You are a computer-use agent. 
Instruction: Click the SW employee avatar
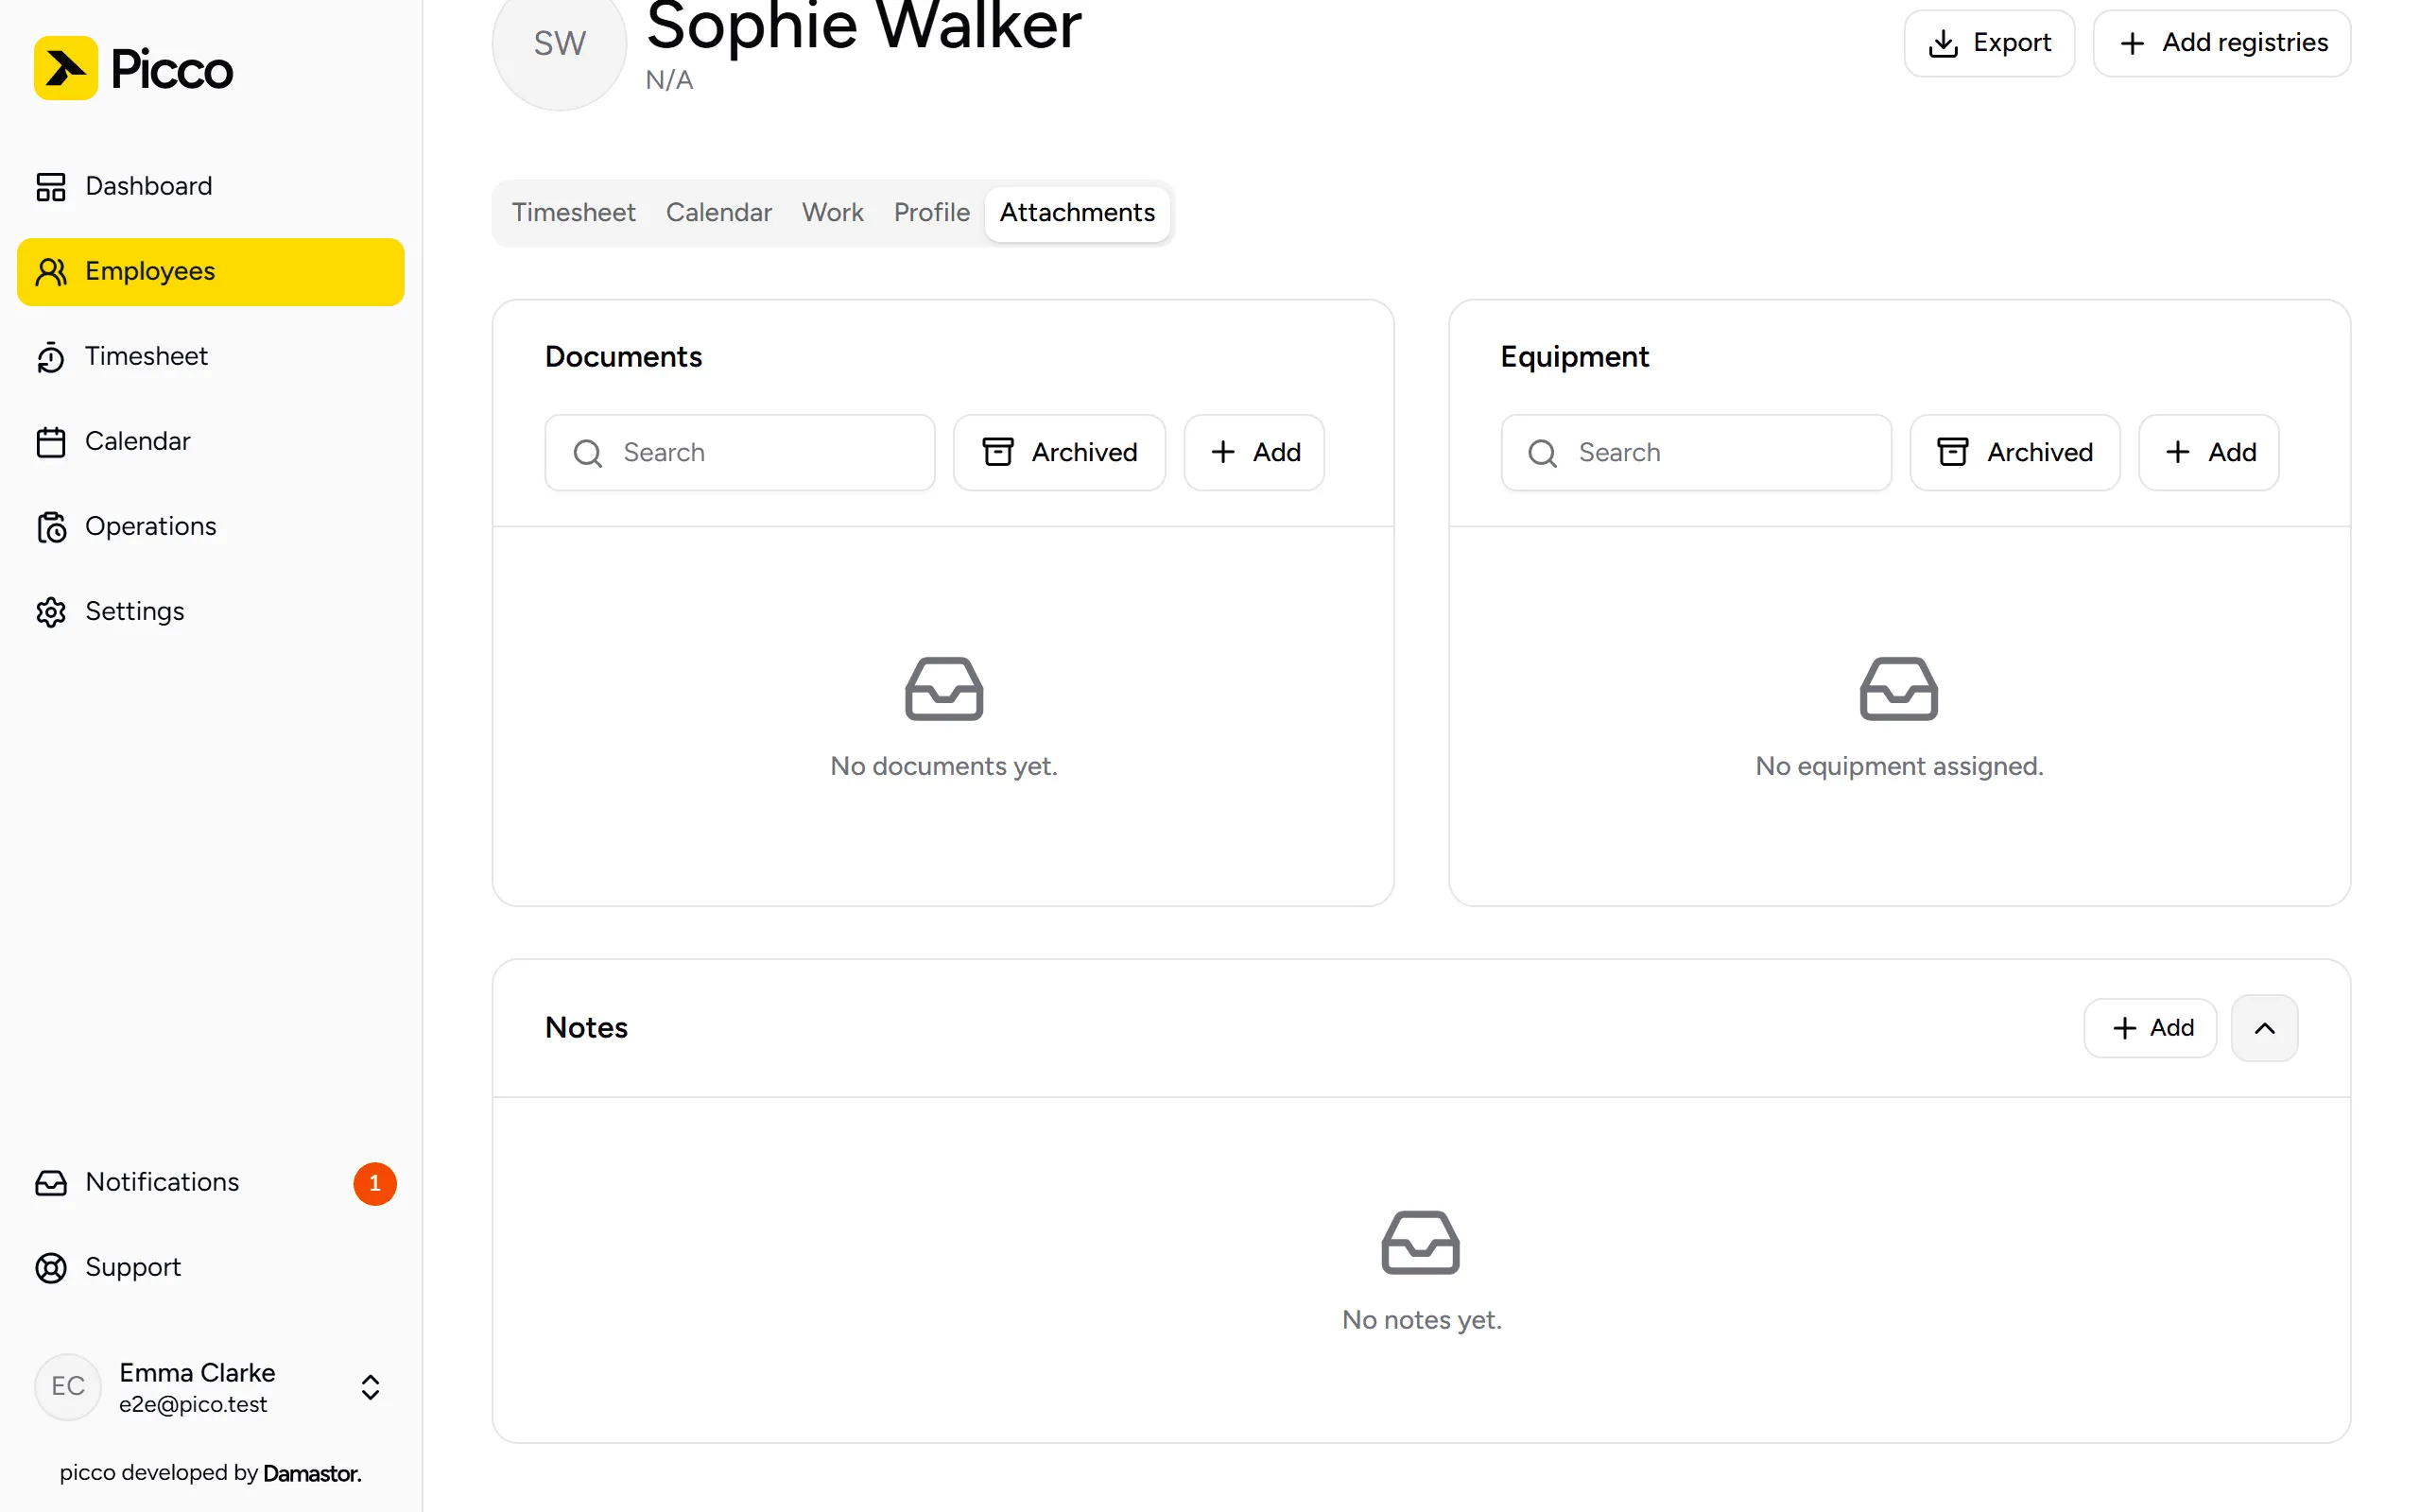click(559, 43)
